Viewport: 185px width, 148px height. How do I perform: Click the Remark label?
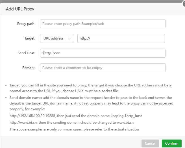pyautogui.click(x=28, y=68)
